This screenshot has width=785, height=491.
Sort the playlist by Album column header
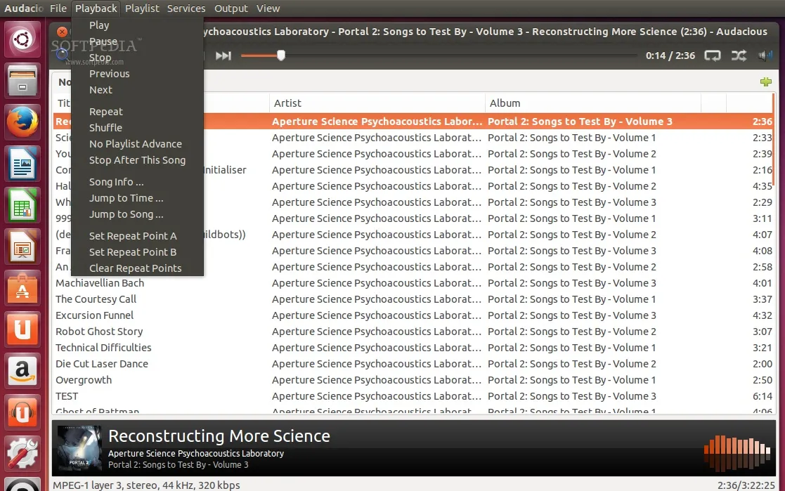pos(505,103)
